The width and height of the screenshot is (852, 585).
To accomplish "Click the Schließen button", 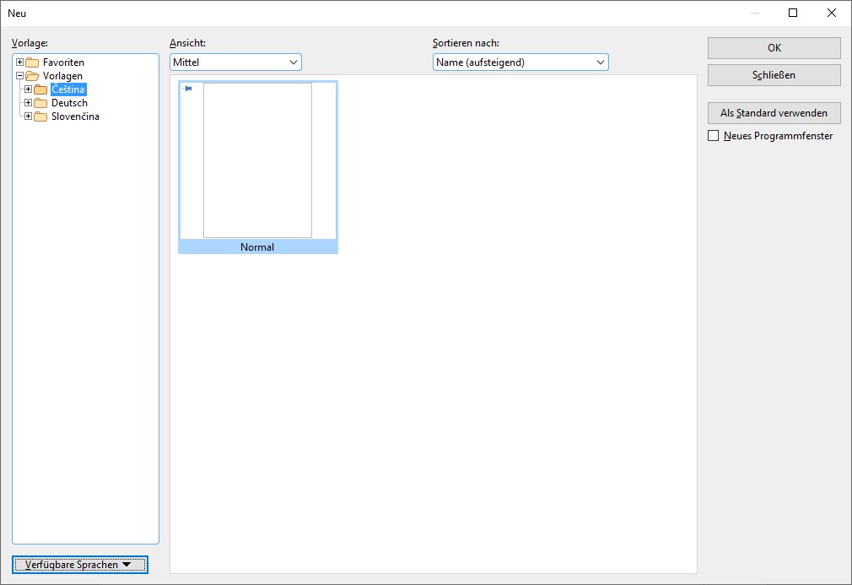I will pos(774,75).
